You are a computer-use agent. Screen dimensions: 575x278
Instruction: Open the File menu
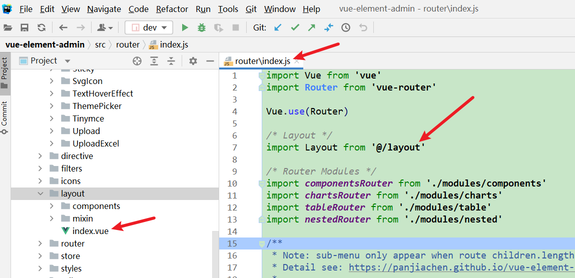(x=26, y=9)
